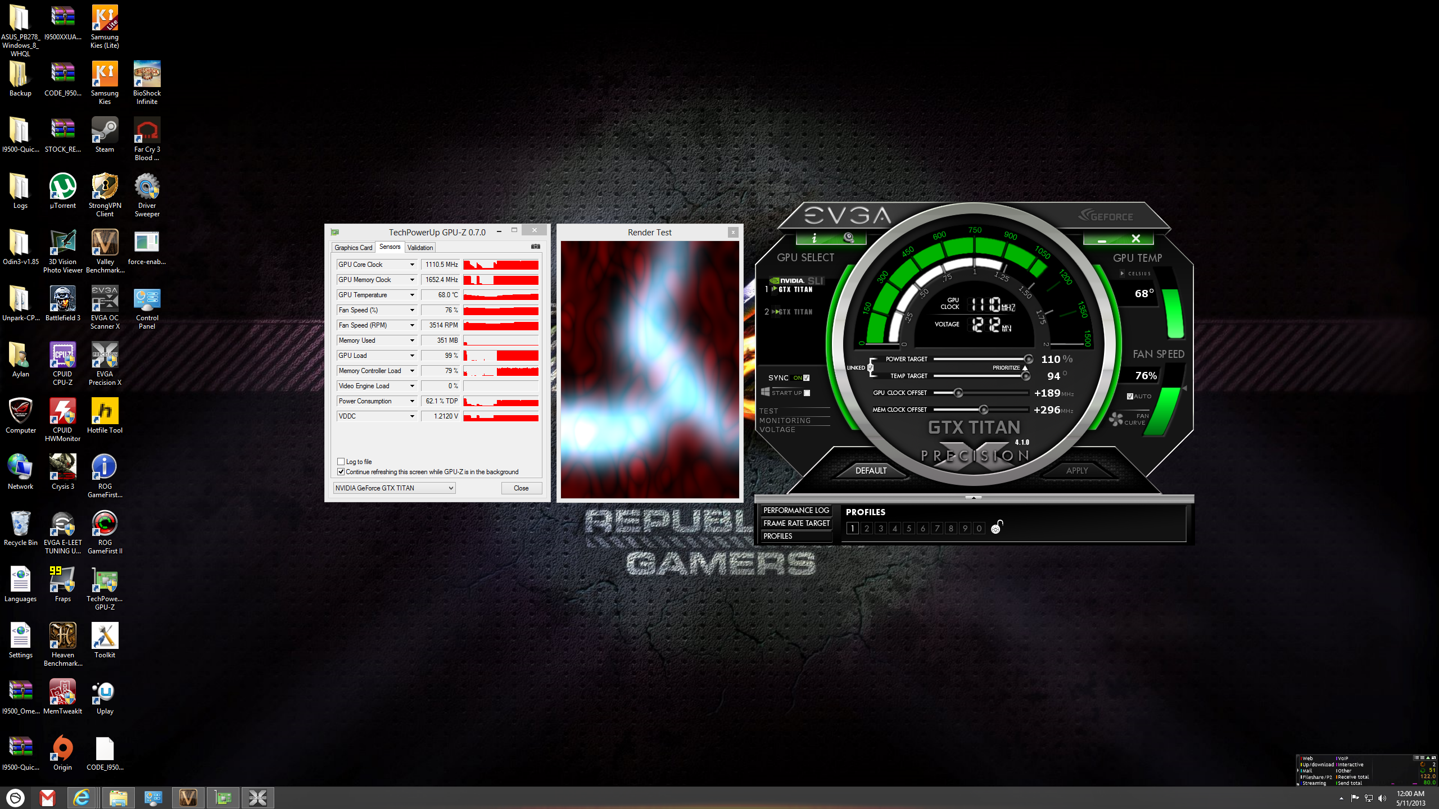This screenshot has height=809, width=1439.
Task: Open the Fan Curve settings icon
Action: pos(1116,419)
